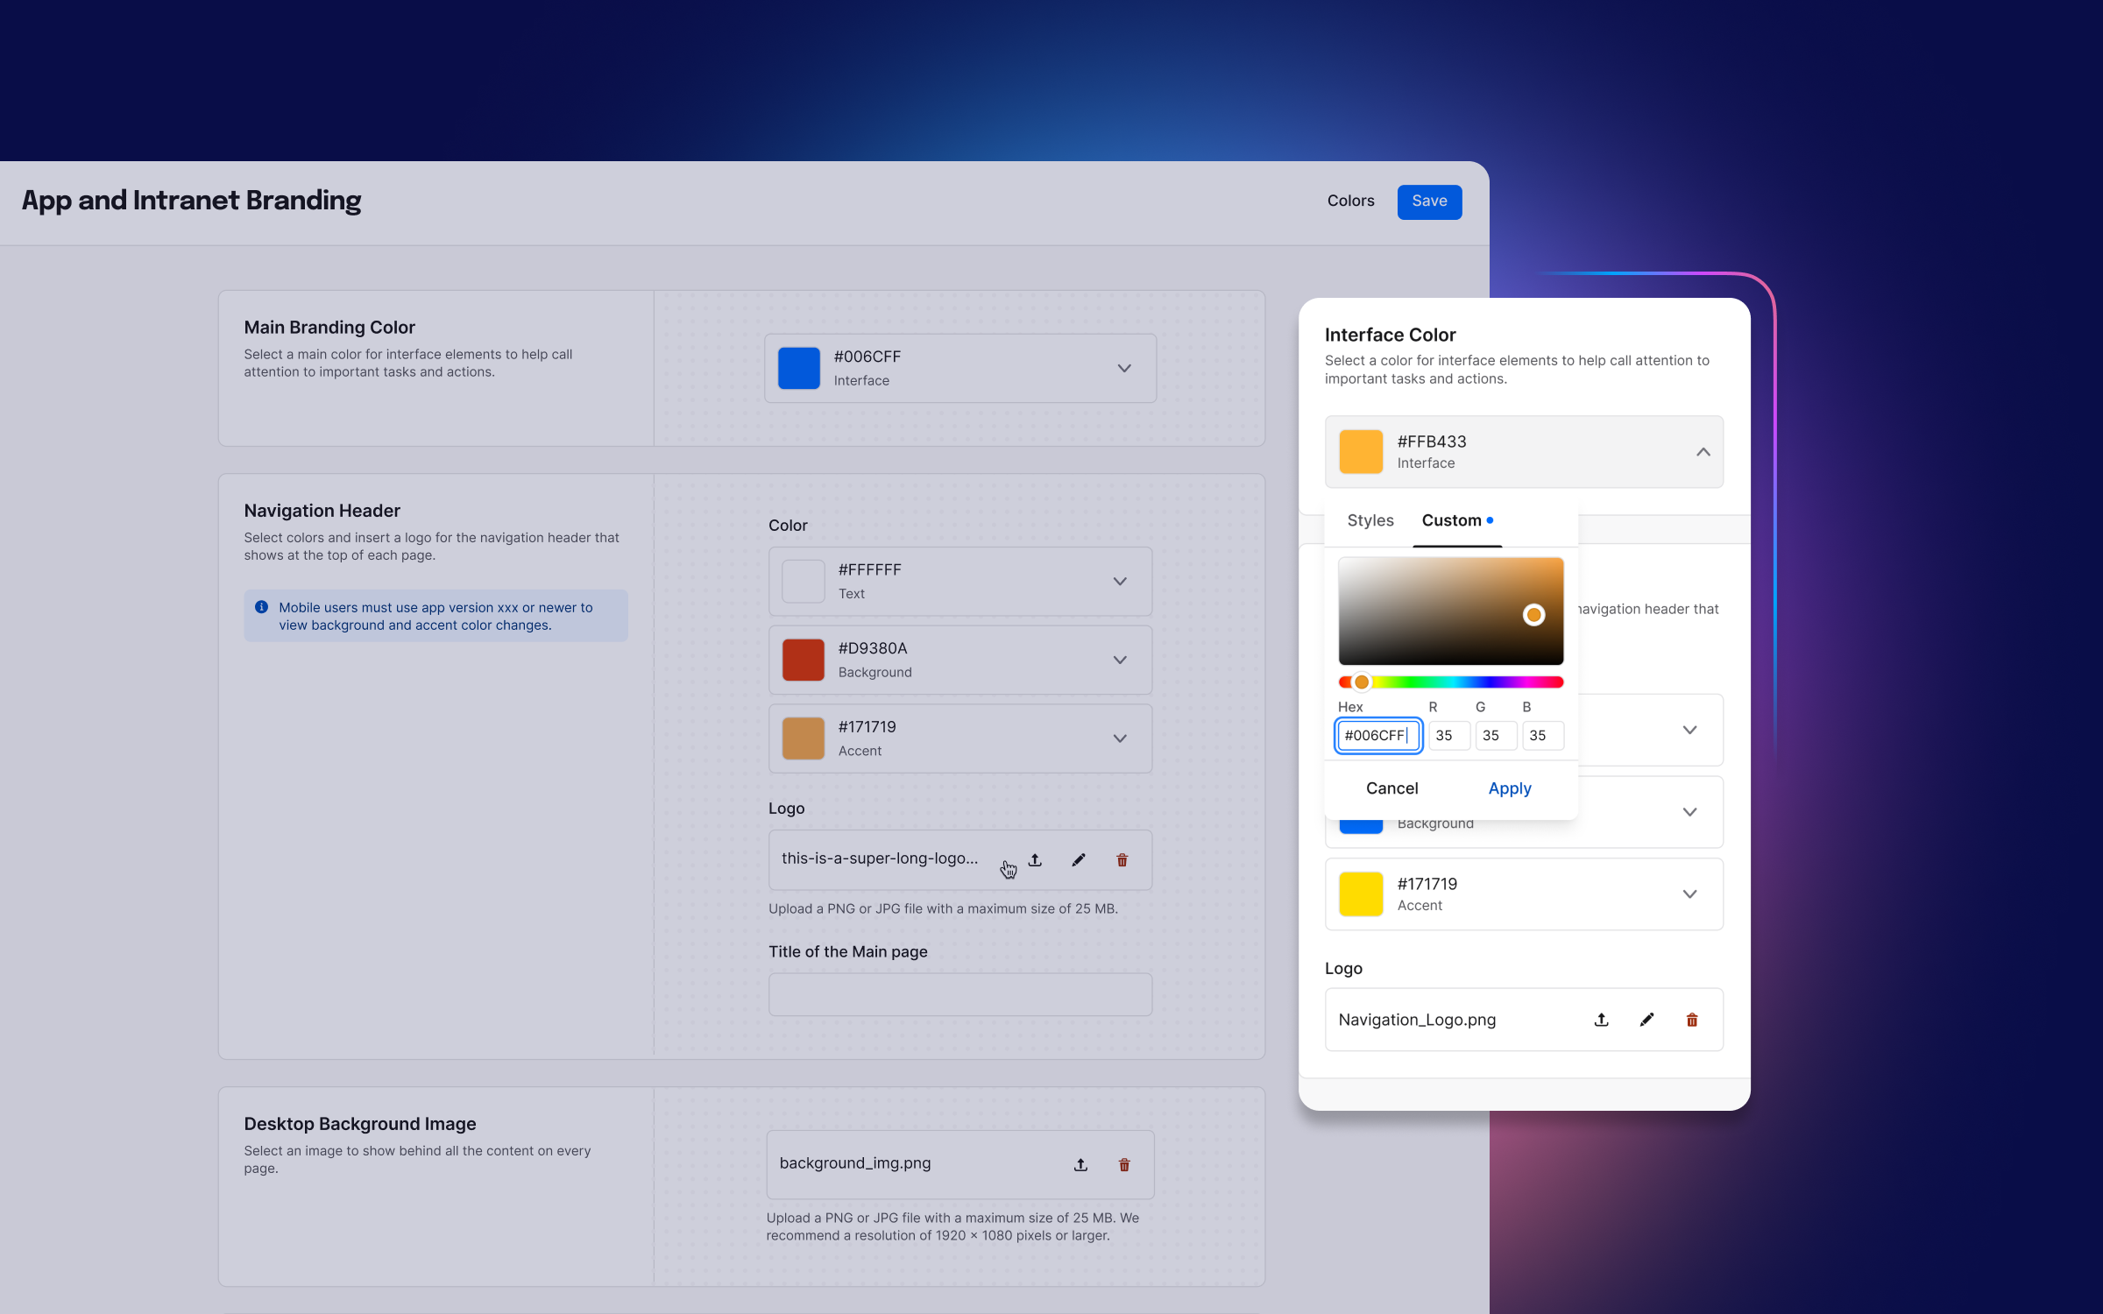Switch to the Styles tab

1370,520
